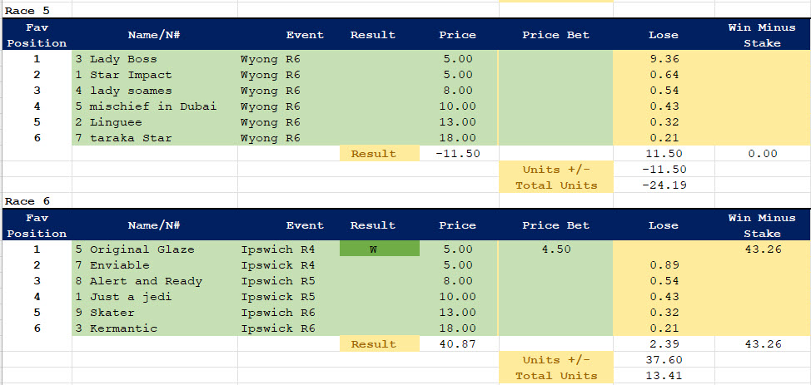Click the yellow "Result" label in Race 6
This screenshot has height=385, width=811.
[373, 344]
